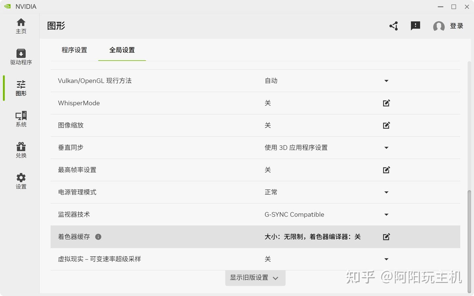Click the 大小：无限制，着色器编译器：关 value
This screenshot has width=474, height=296.
pyautogui.click(x=312, y=237)
